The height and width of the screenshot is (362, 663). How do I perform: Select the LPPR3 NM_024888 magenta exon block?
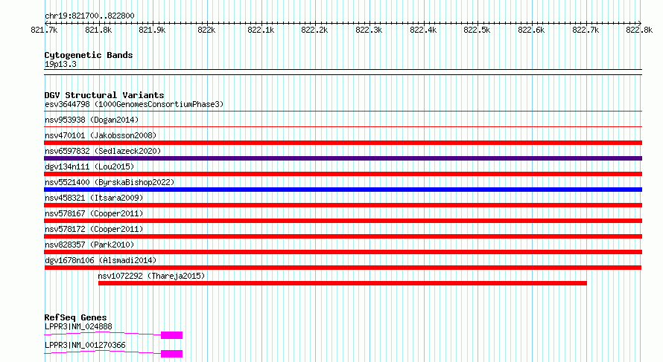tap(171, 335)
